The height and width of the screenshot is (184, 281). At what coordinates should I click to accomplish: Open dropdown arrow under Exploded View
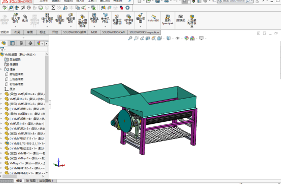(140, 27)
